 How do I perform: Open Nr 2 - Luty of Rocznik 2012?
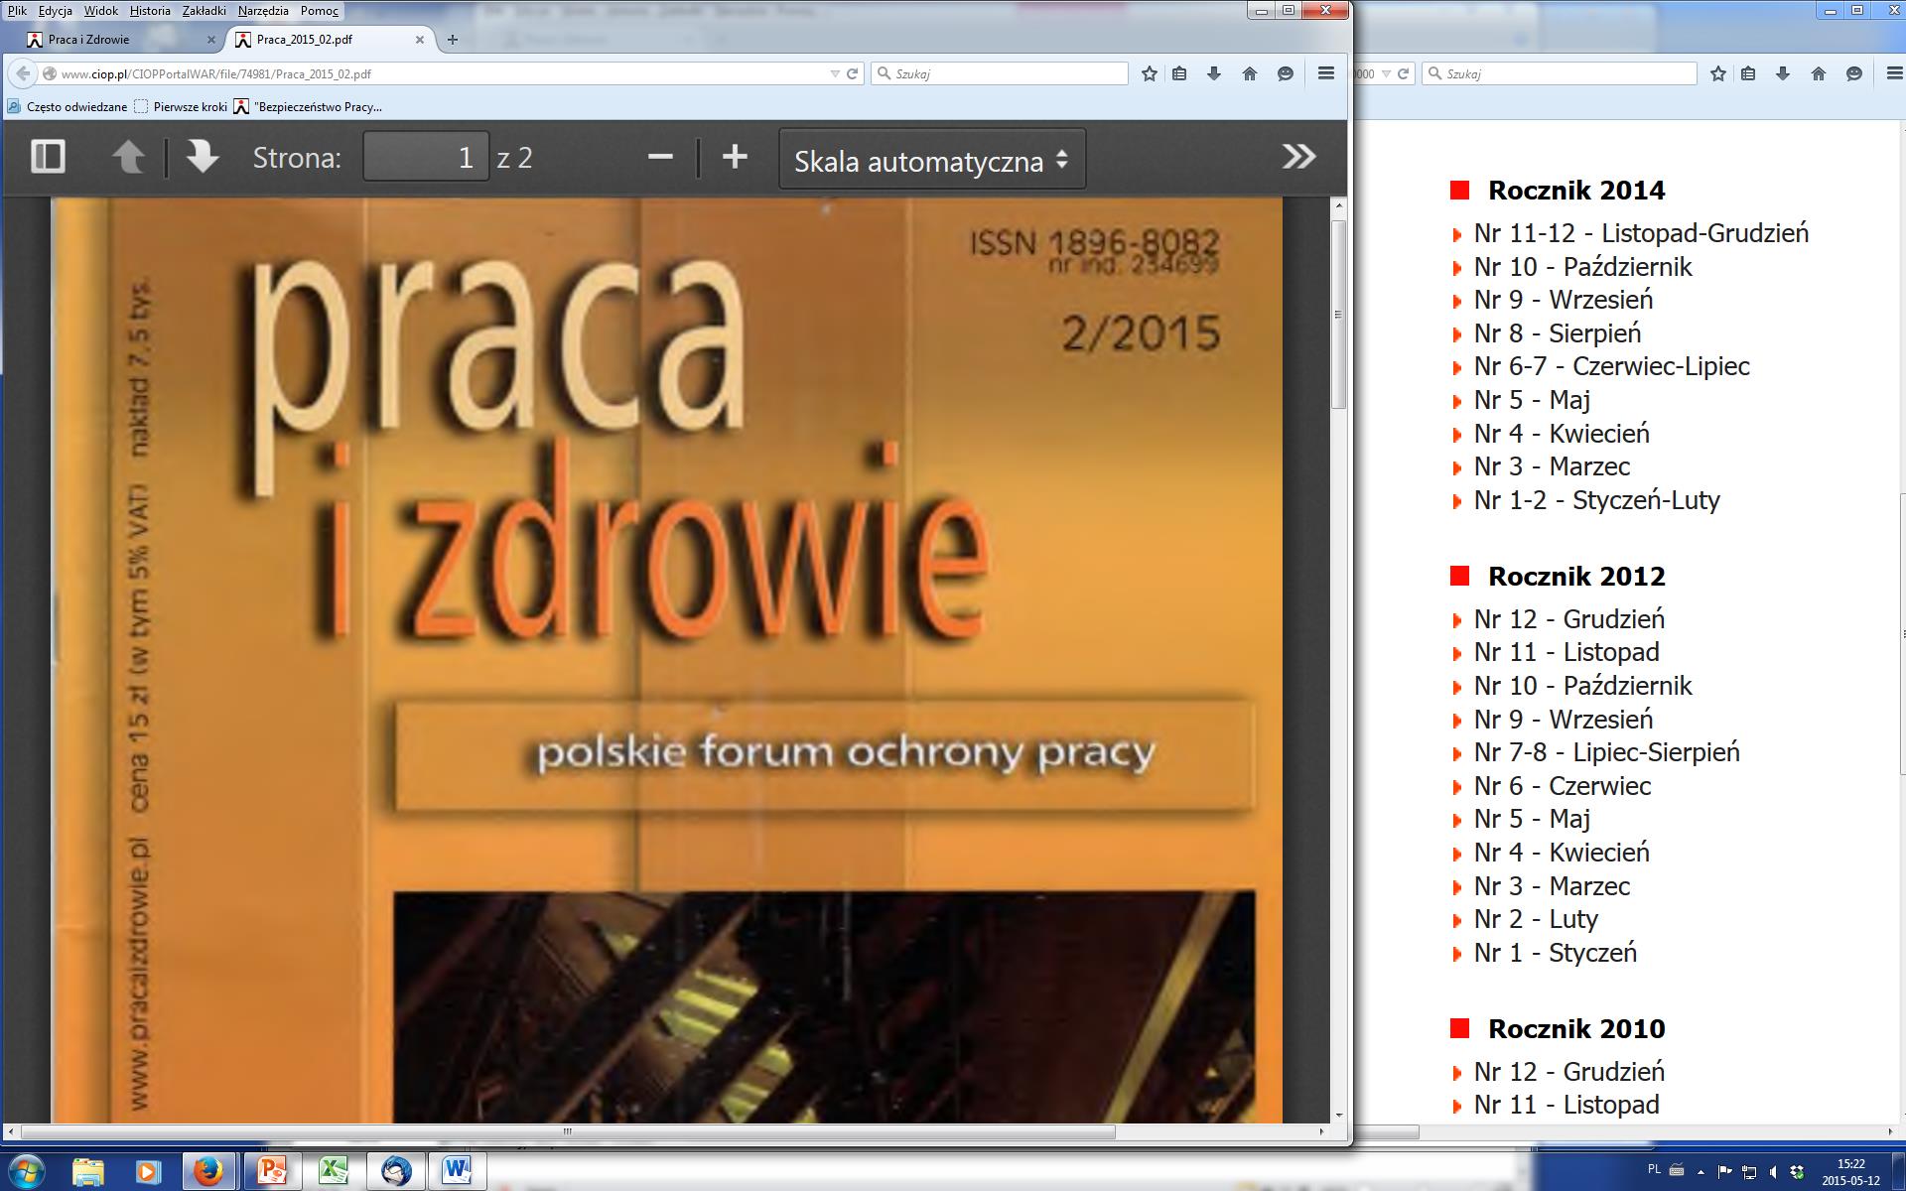click(1536, 919)
